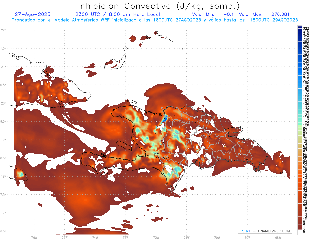312x241 pixels.
Task: Click the '322' value atop the colorbar
Action: tap(306, 29)
